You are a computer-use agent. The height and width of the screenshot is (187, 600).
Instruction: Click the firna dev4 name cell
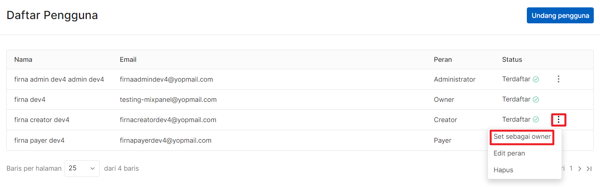pos(30,100)
